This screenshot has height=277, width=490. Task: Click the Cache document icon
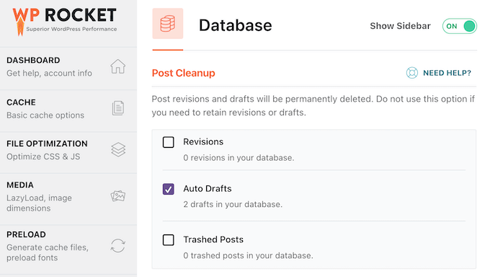(x=117, y=108)
